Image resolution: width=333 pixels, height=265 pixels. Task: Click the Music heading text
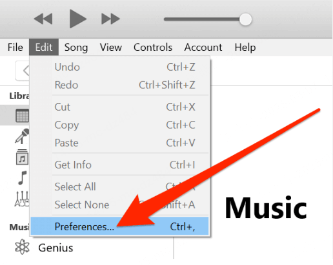[x=266, y=208]
